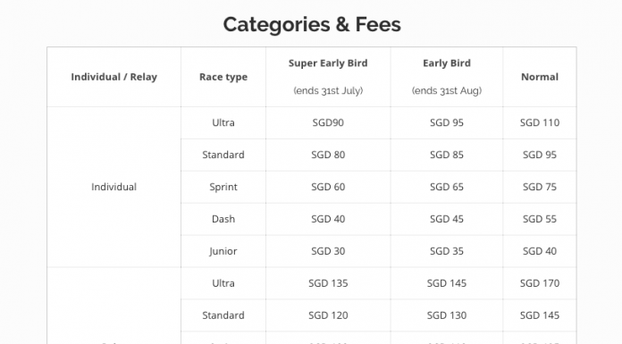Select the ends 31st July subtitle text
The image size is (622, 344).
pos(328,91)
